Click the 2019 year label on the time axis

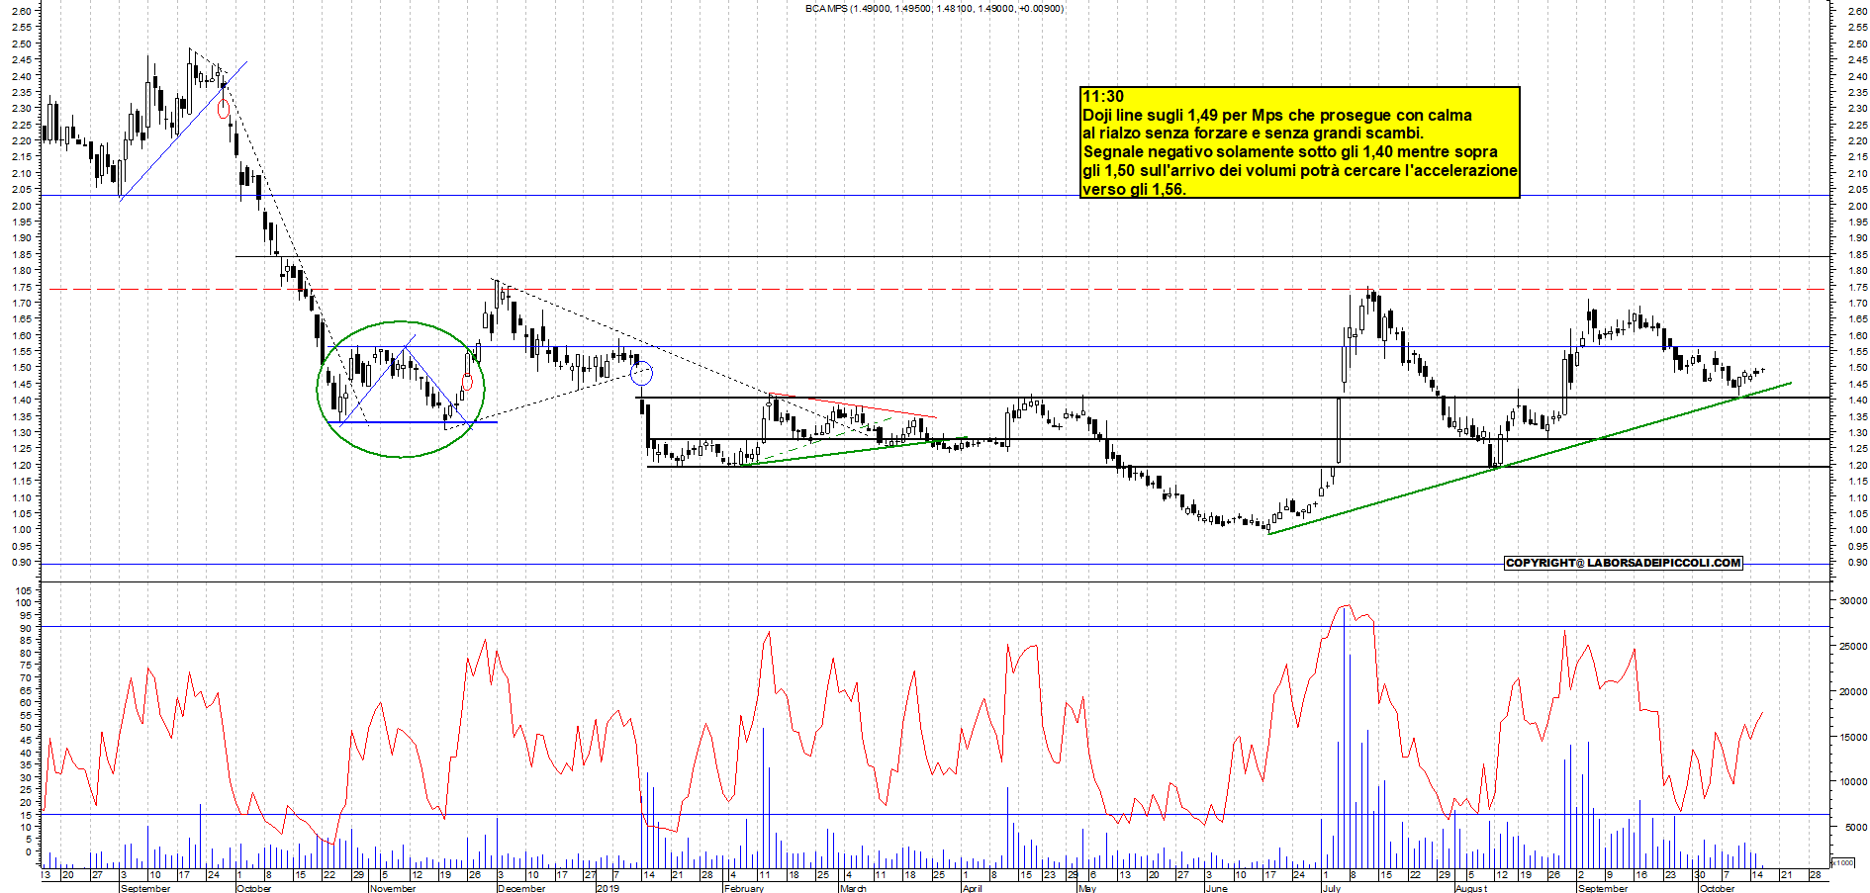[608, 888]
